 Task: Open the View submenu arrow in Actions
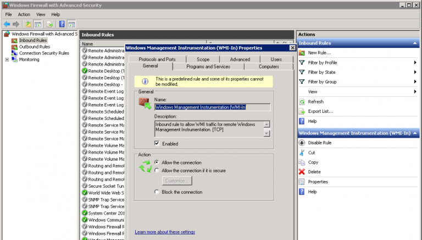tap(415, 92)
